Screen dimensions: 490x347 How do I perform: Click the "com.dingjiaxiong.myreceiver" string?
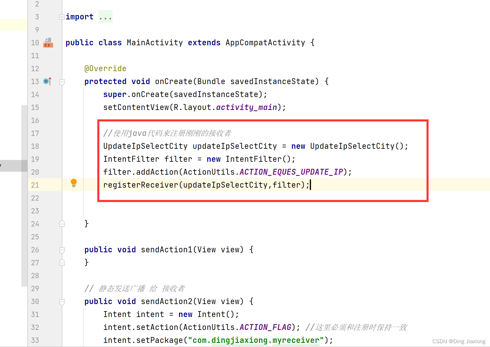pos(256,340)
